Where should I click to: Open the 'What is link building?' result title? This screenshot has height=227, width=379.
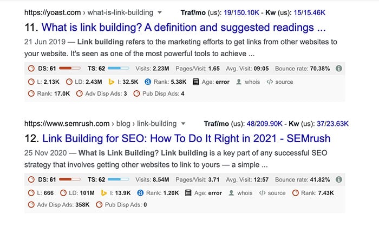pyautogui.click(x=184, y=27)
